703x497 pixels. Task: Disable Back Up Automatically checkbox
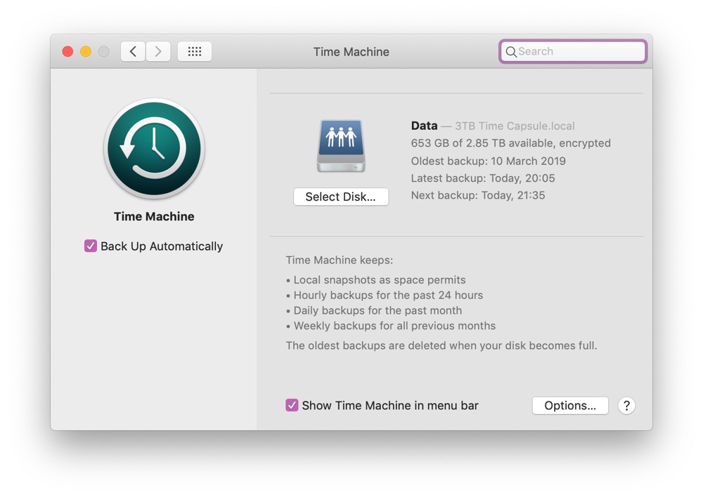point(91,246)
